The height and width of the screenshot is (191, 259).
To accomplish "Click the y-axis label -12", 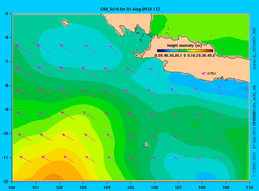I will point(5,181).
